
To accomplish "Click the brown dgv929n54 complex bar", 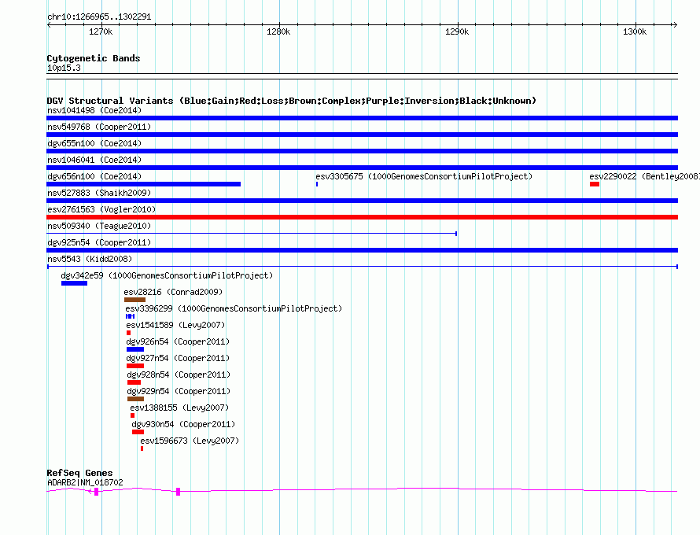I will pyautogui.click(x=136, y=399).
